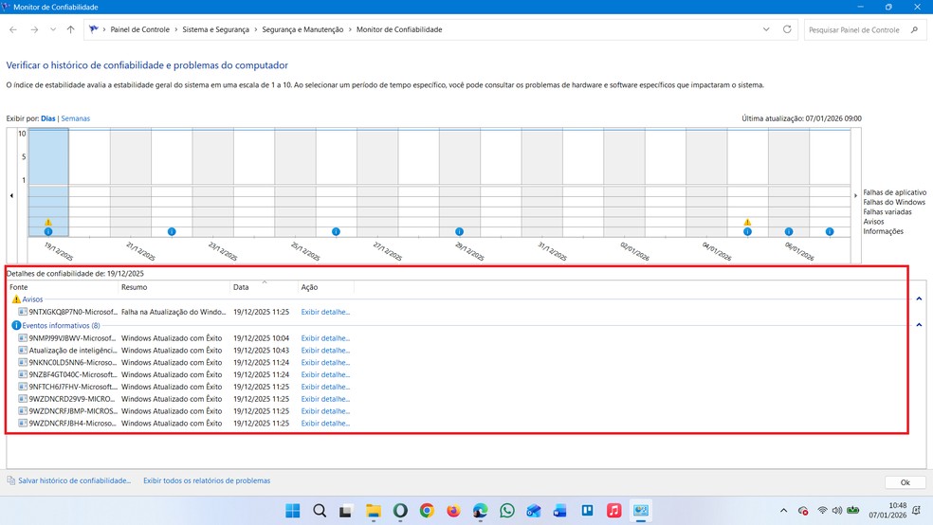
Task: Refresh the address bar location
Action: click(x=787, y=29)
